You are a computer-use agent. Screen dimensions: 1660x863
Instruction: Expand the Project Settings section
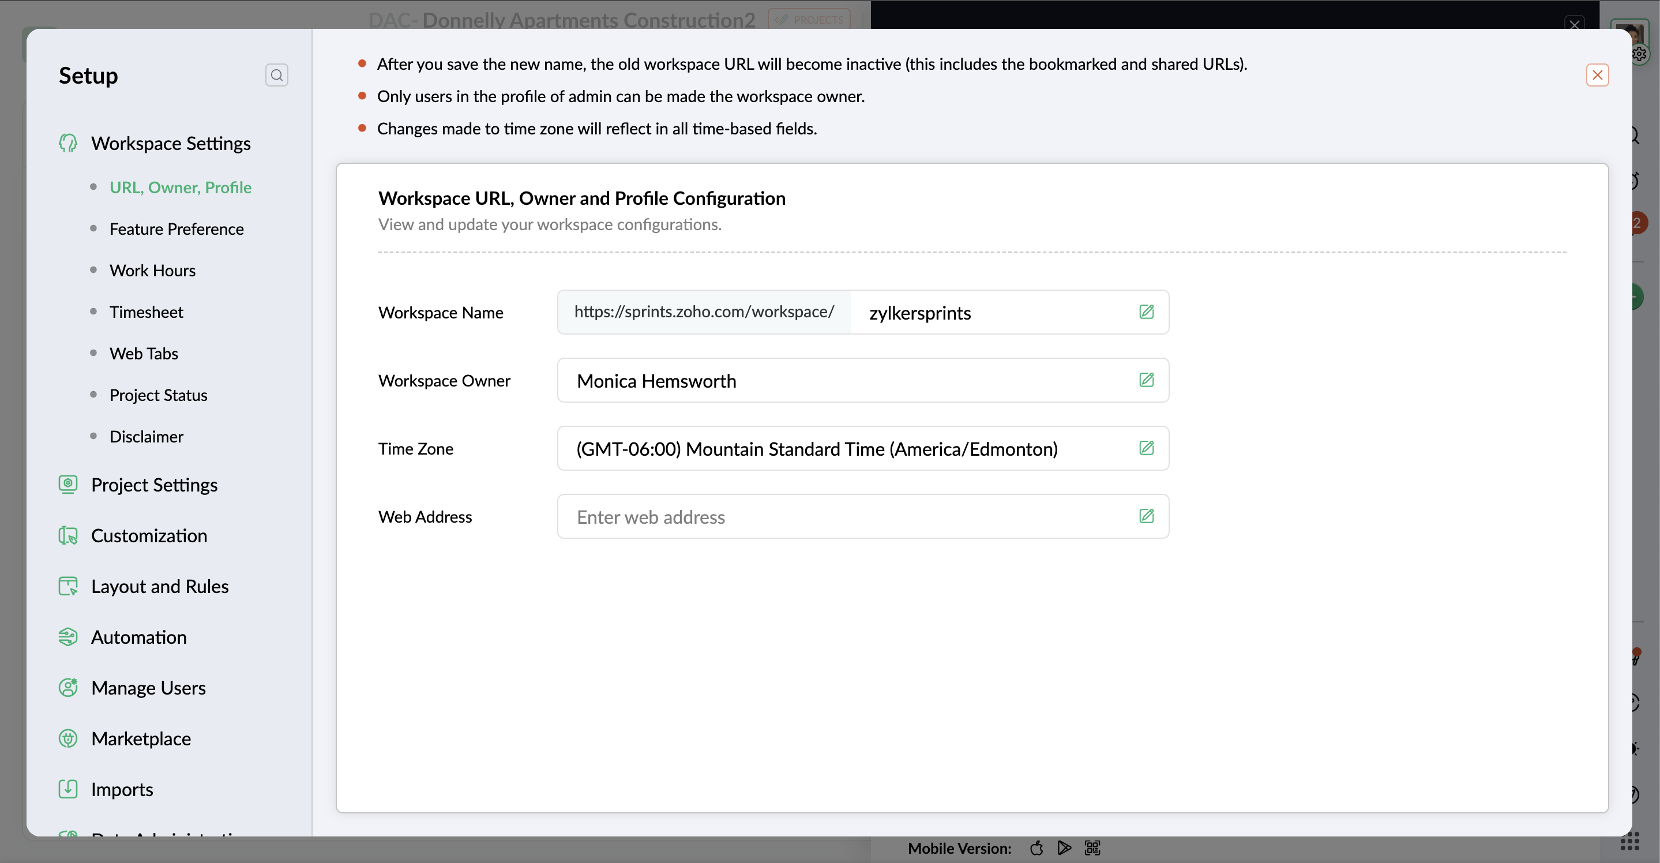pos(154,485)
